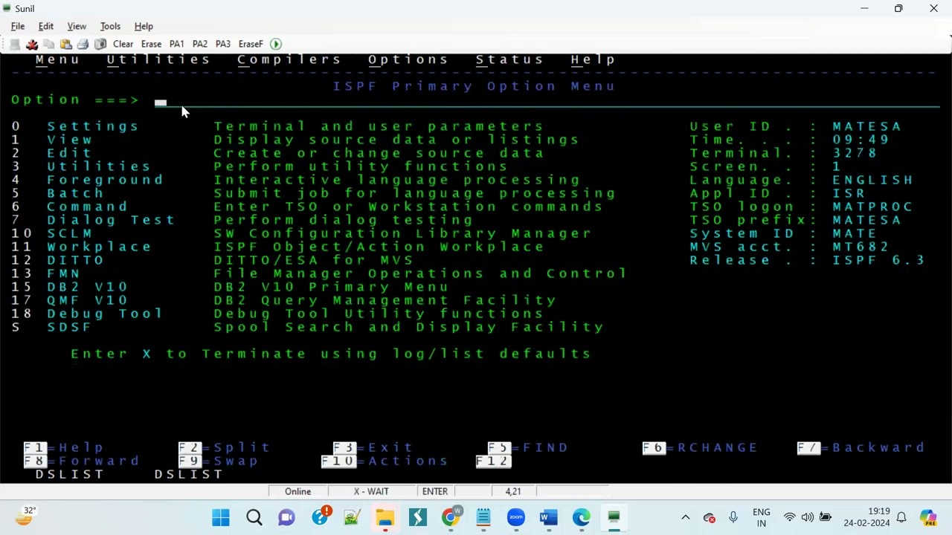The width and height of the screenshot is (952, 535).
Task: Click the PA3 toolbar button
Action: pos(223,44)
